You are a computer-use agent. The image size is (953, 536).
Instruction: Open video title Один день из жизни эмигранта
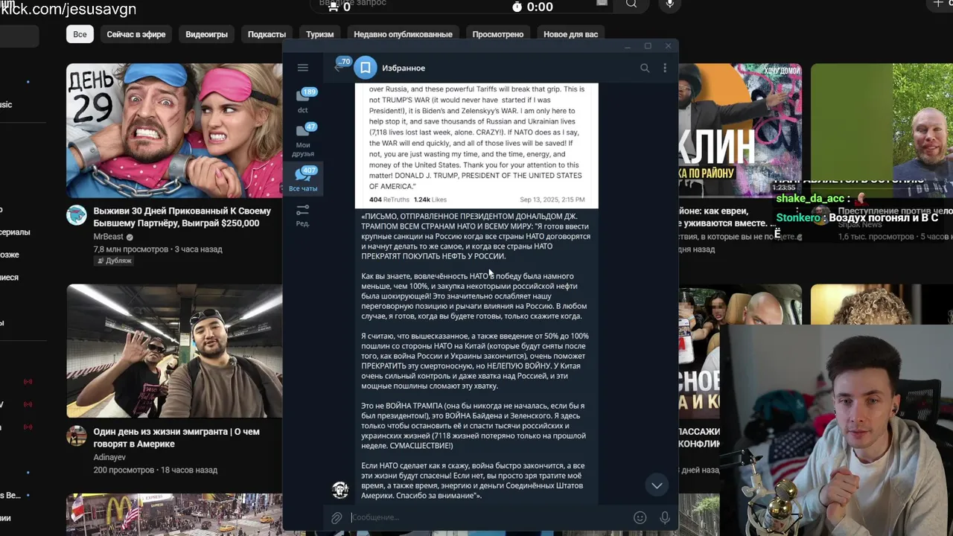tap(176, 438)
